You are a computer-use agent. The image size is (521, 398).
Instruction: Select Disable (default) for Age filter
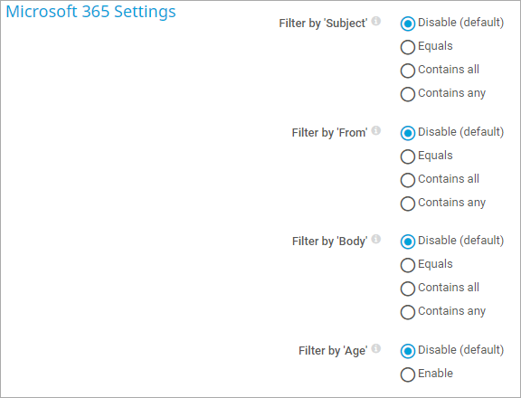(x=408, y=351)
